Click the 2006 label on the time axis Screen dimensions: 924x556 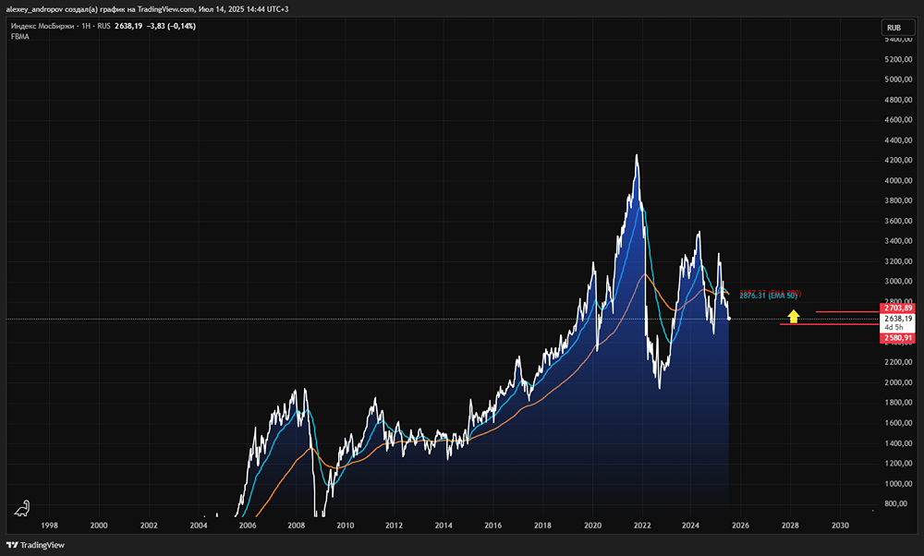(248, 526)
